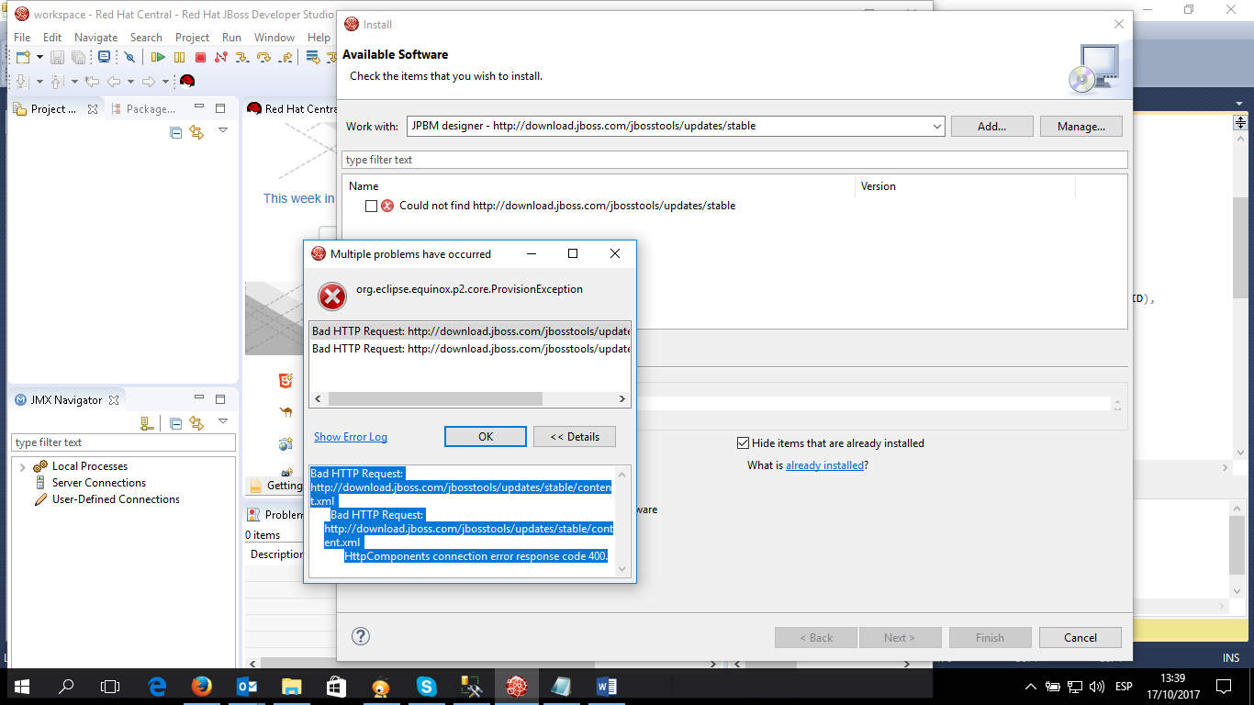Toggle Link with Editor in Project Explorer

tap(196, 132)
